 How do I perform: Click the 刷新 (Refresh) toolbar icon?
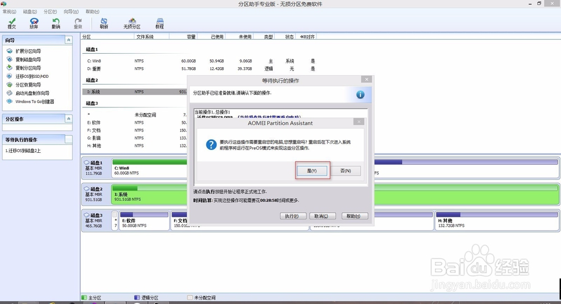[104, 24]
